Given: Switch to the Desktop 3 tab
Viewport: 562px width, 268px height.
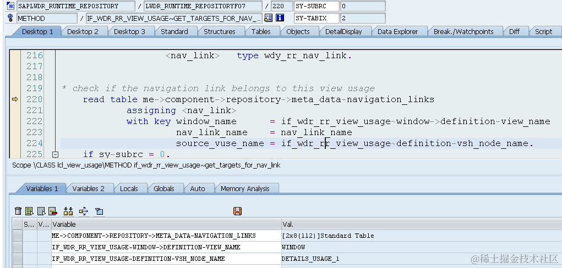Looking at the screenshot, I should pyautogui.click(x=129, y=31).
